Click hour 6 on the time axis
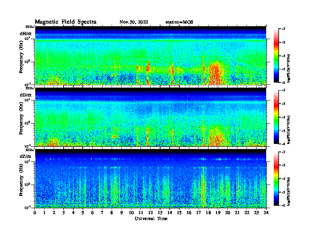Screen dimensions: 317x244 click(92, 213)
